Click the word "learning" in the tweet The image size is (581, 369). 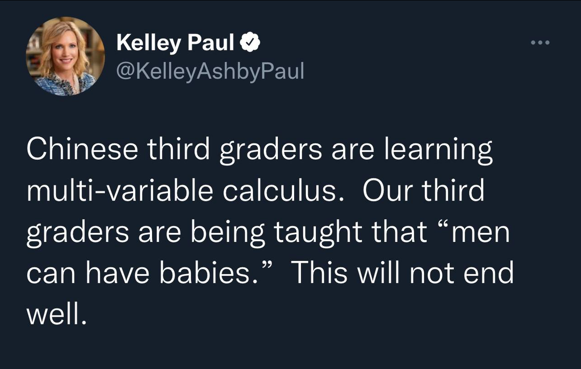tap(438, 150)
